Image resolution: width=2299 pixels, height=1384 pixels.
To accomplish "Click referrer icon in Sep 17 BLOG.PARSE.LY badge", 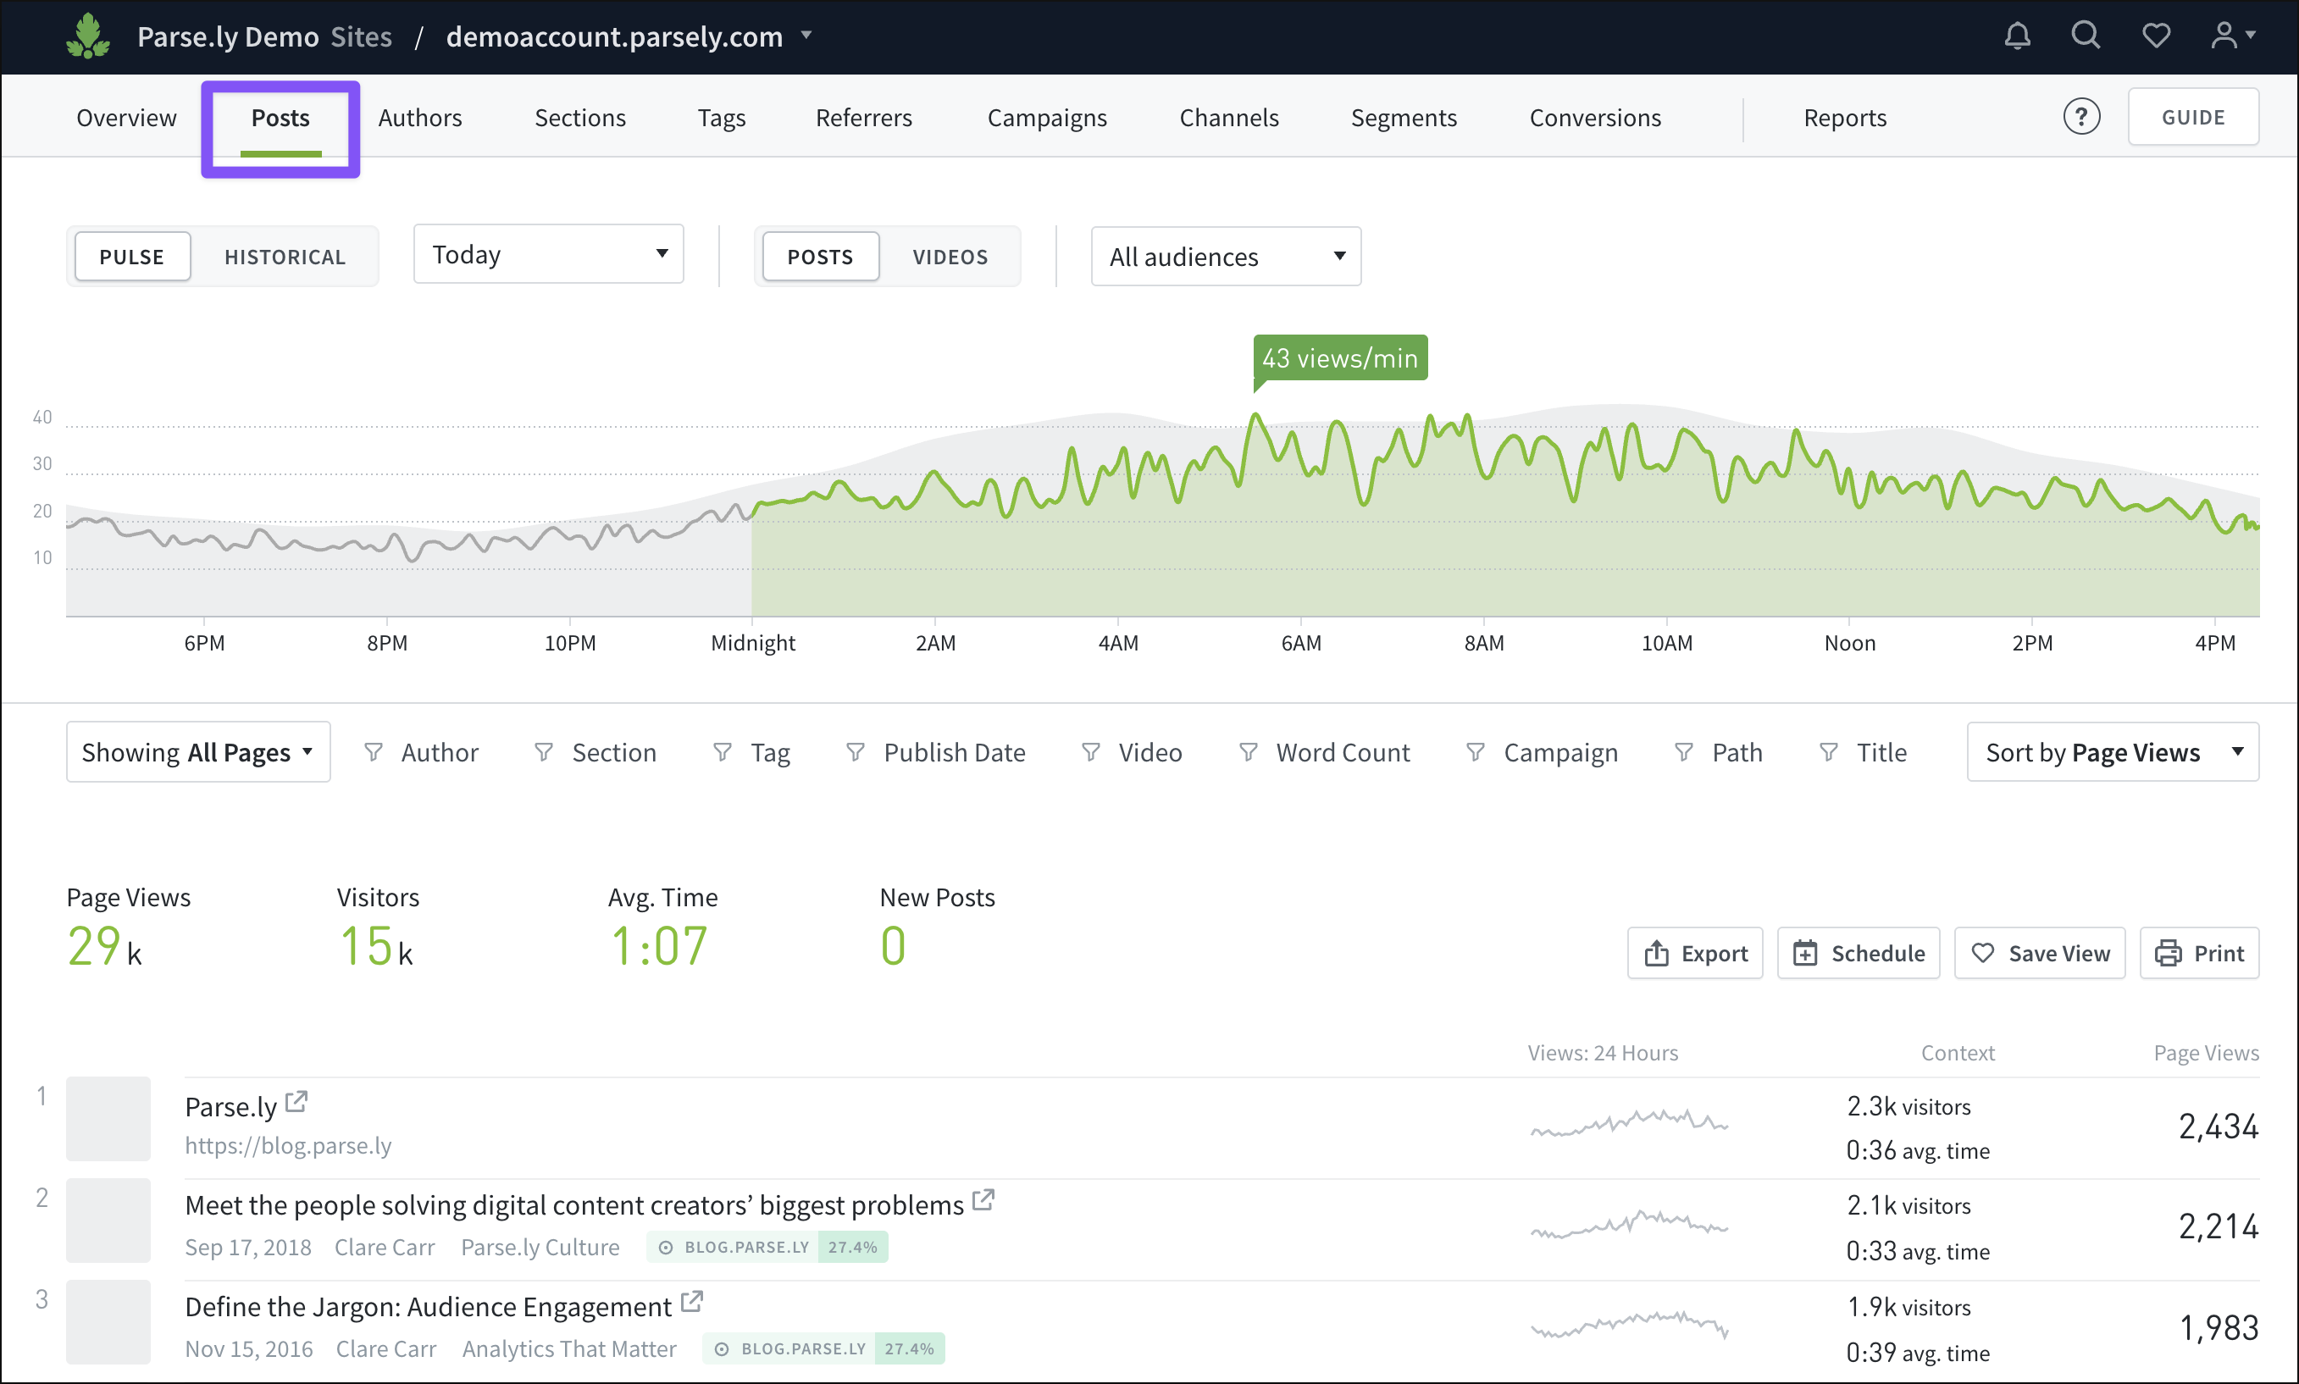I will click(x=666, y=1247).
